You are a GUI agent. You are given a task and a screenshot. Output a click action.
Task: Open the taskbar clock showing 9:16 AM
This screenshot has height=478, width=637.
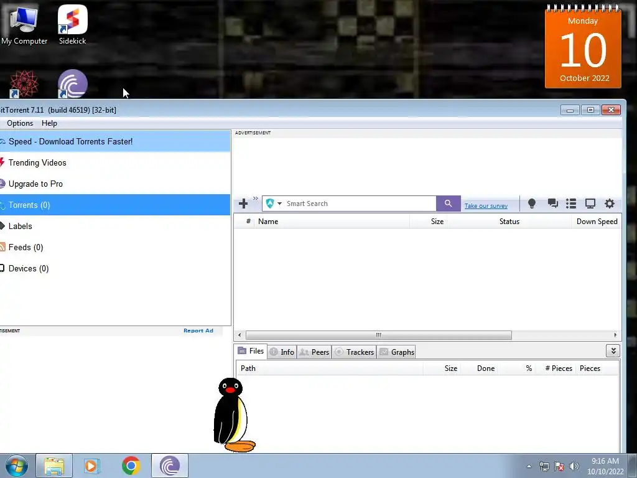605,466
